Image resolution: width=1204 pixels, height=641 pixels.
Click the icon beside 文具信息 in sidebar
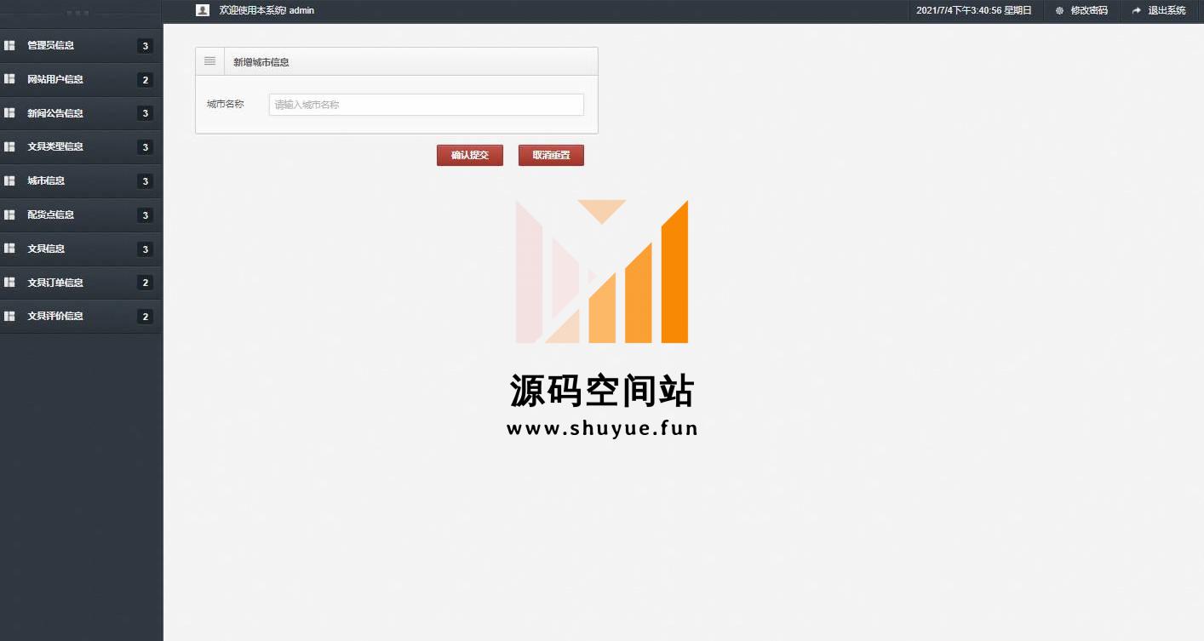9,249
